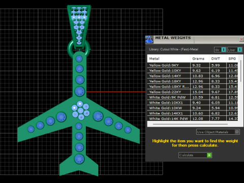The height and width of the screenshot is (183, 244).
Task: Select the pendant bail with gems
Action: coord(79,26)
